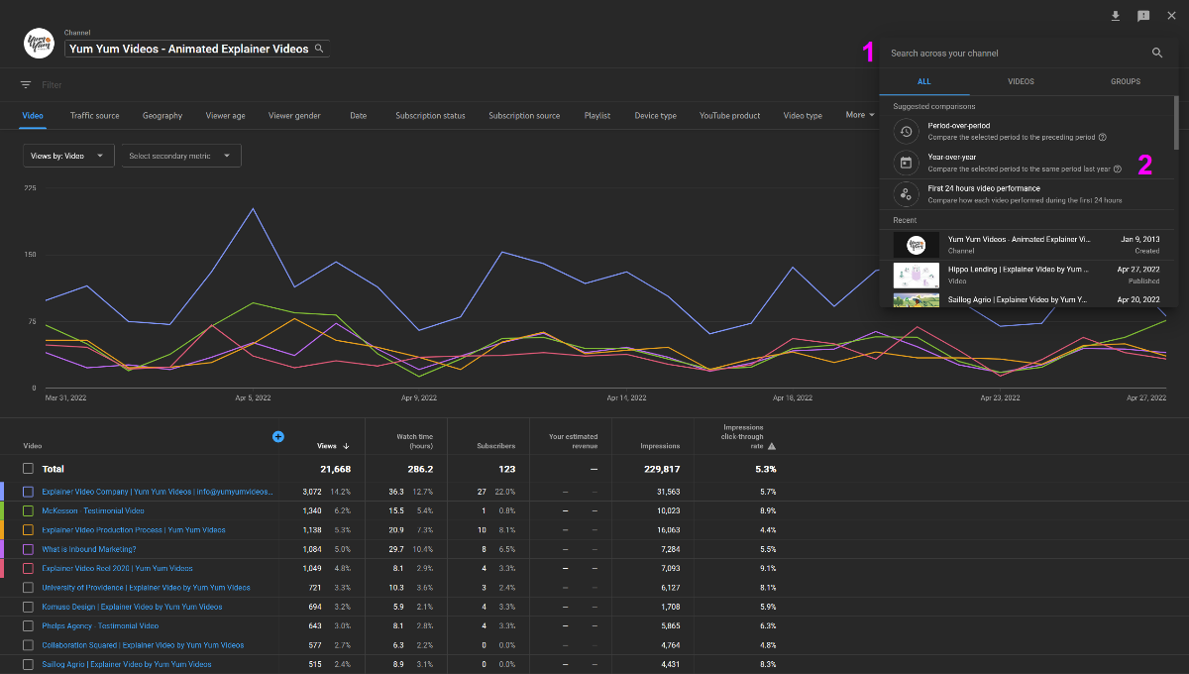
Task: Click the download/export report icon
Action: (1116, 16)
